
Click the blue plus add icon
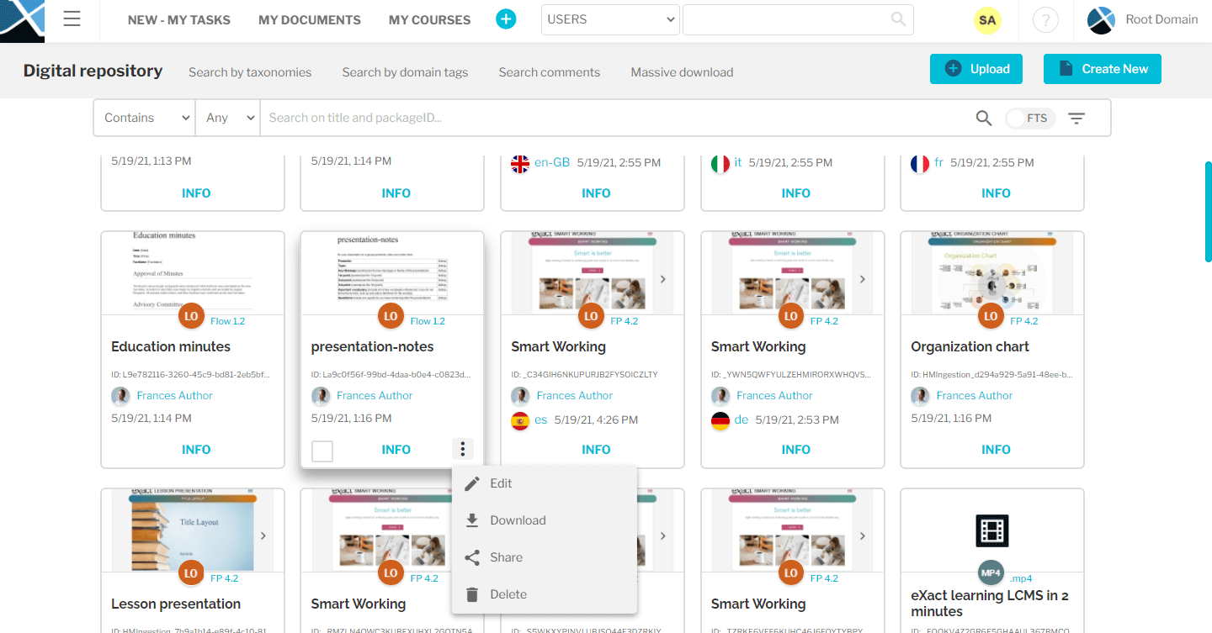[x=506, y=19]
